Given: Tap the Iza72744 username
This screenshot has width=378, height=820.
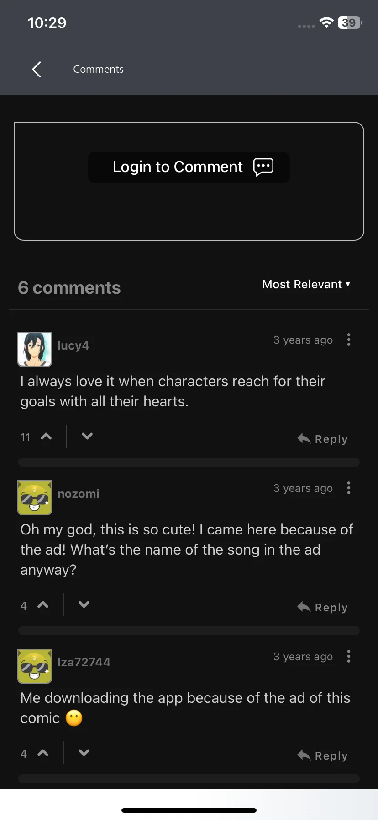Looking at the screenshot, I should (x=84, y=662).
